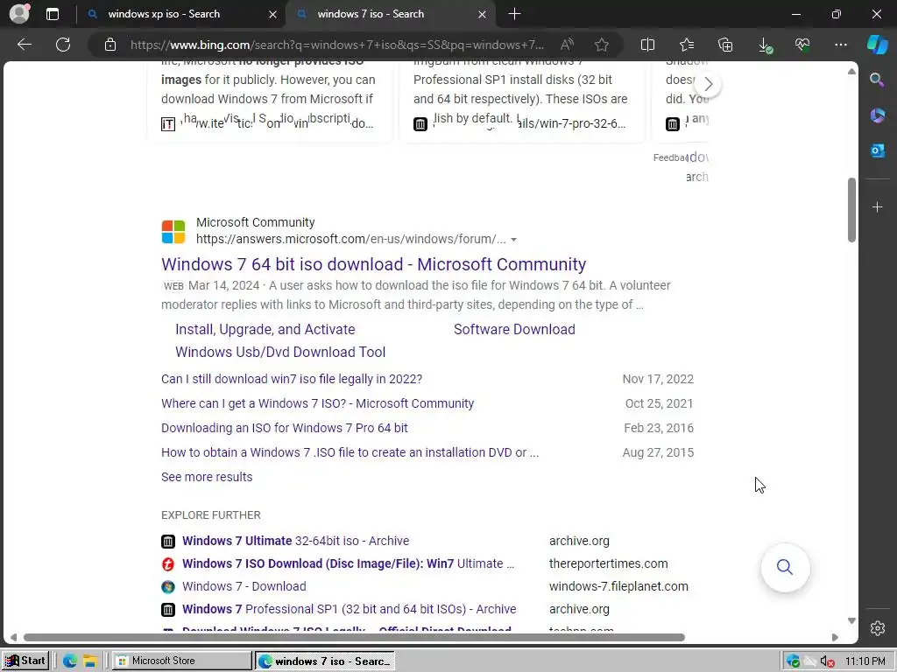897x672 pixels.
Task: Open Windows 7 ISO Download (Disc Image/File) link
Action: 348,563
